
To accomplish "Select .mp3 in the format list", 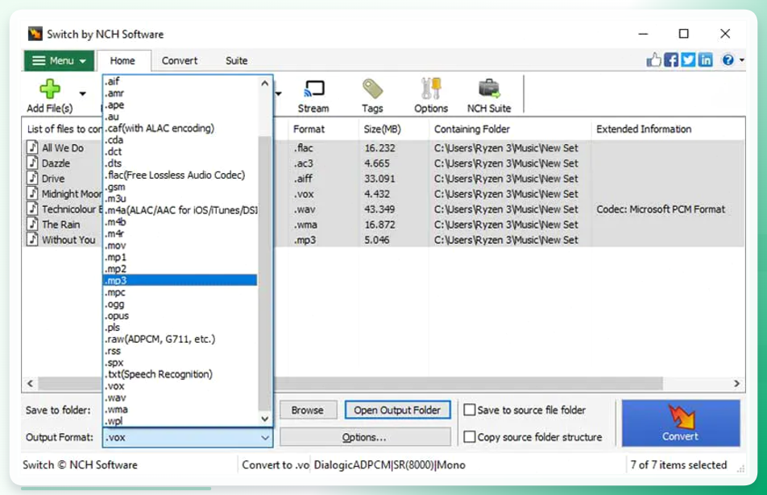I will tap(180, 280).
